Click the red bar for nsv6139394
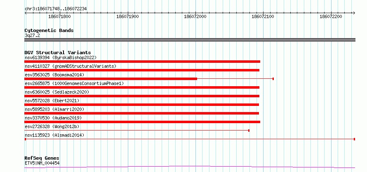 click(142, 62)
